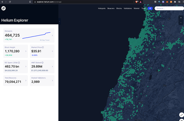Expand the Block Height card chevron
Viewport: 184px width, 121px height.
tap(26, 51)
